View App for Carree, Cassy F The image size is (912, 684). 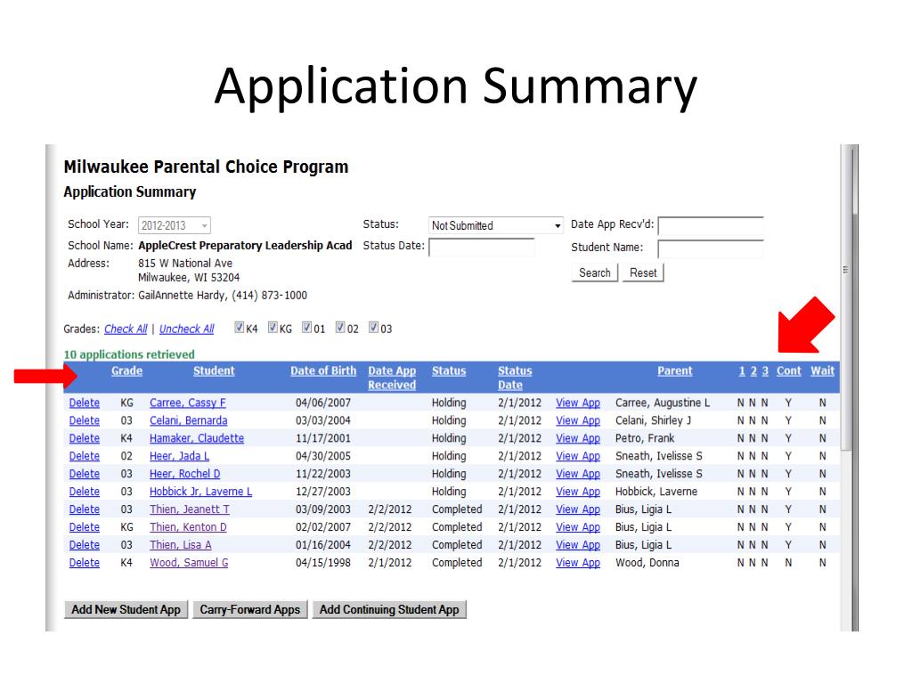[577, 403]
